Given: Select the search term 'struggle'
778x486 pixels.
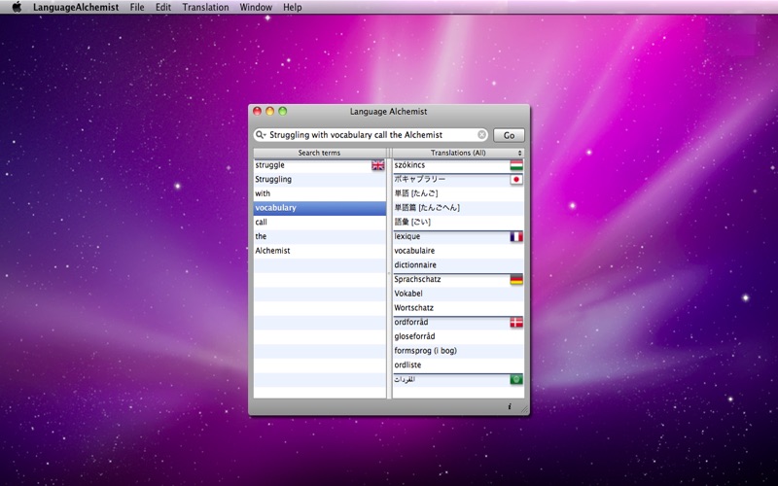Looking at the screenshot, I should [x=320, y=165].
